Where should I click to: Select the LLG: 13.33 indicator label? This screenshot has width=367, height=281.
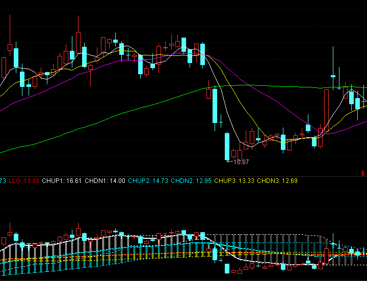[x=24, y=181]
